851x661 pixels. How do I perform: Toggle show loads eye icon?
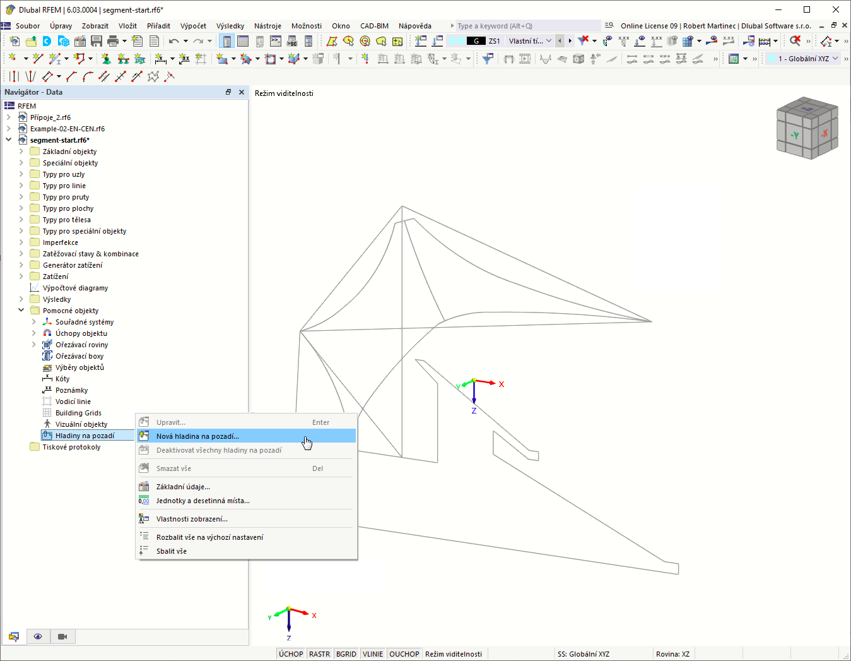(640, 41)
